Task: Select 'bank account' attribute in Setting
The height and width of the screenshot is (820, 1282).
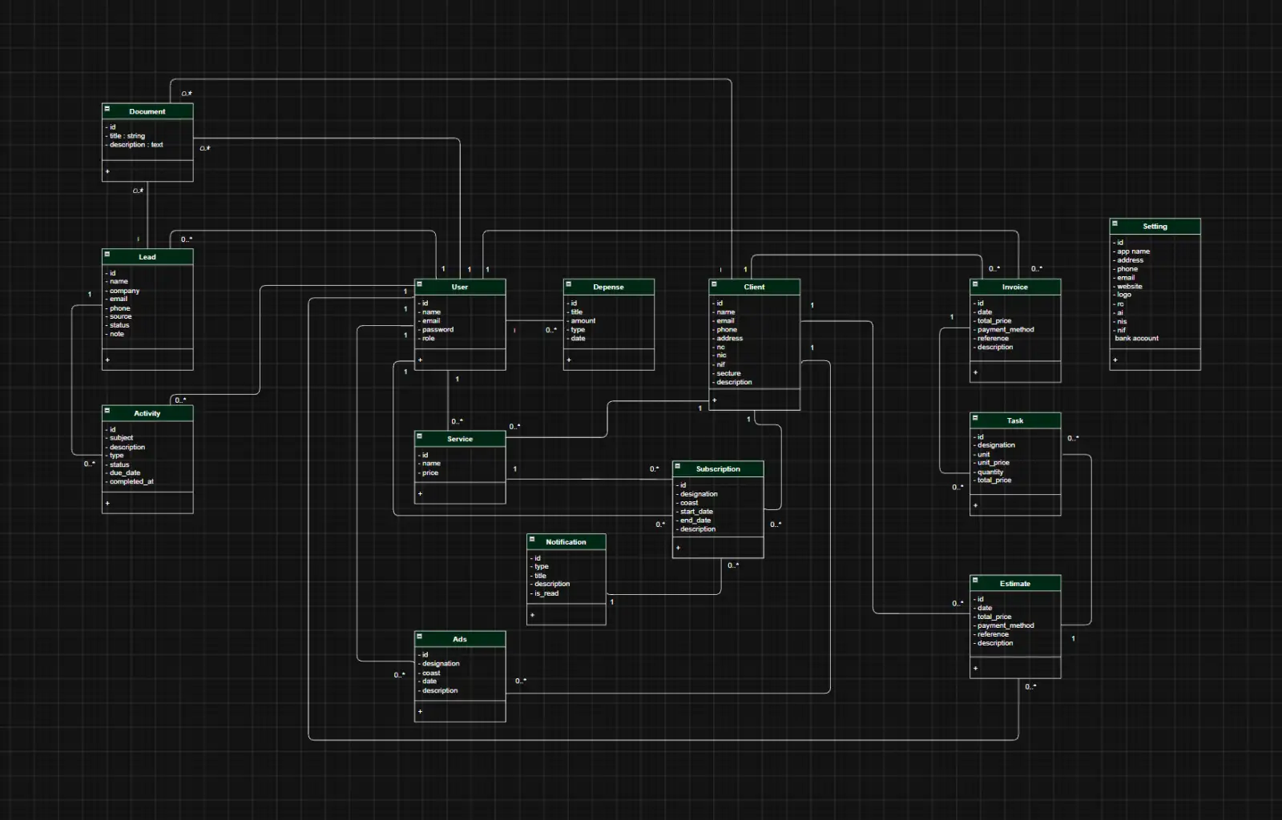Action: pos(1136,338)
